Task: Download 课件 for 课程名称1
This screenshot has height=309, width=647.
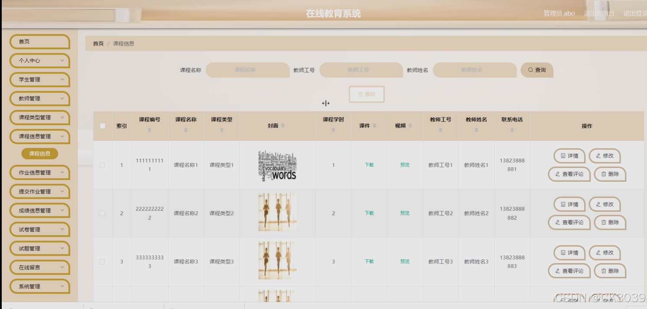Action: pyautogui.click(x=369, y=165)
